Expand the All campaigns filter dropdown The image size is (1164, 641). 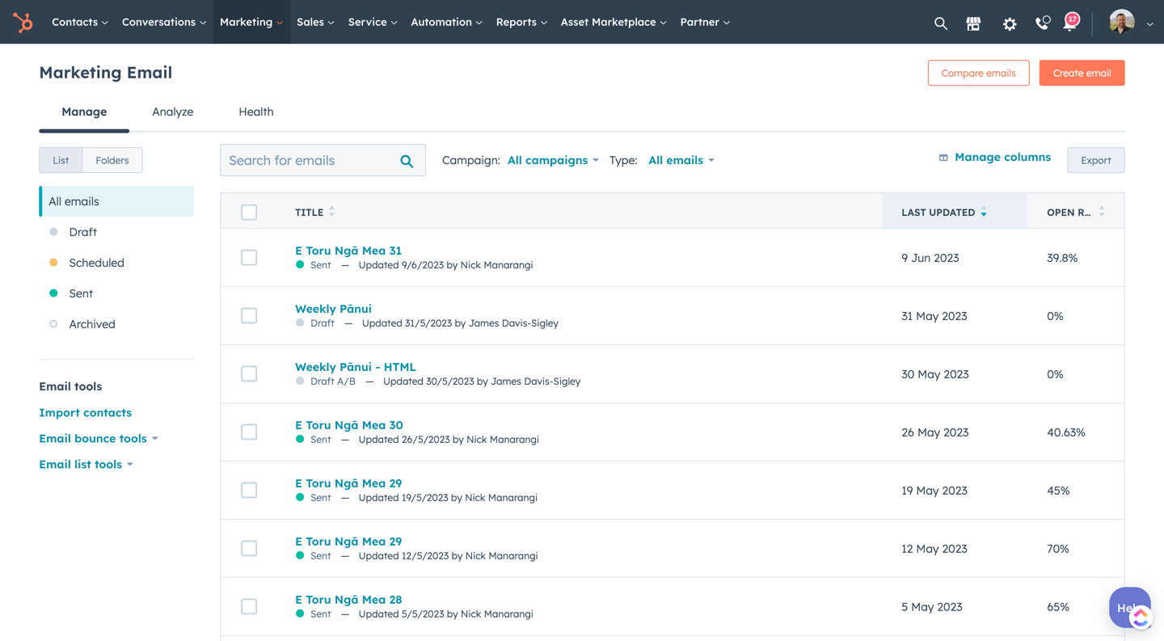tap(553, 160)
